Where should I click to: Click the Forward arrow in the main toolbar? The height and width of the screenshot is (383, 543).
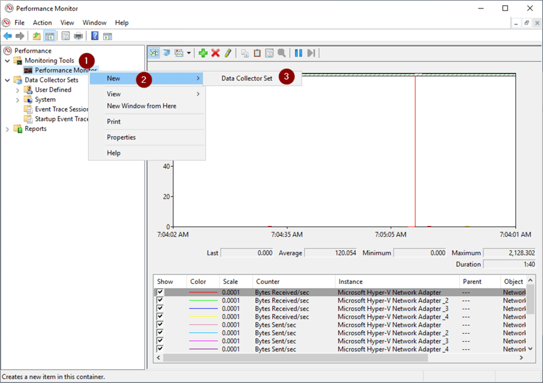[x=20, y=36]
